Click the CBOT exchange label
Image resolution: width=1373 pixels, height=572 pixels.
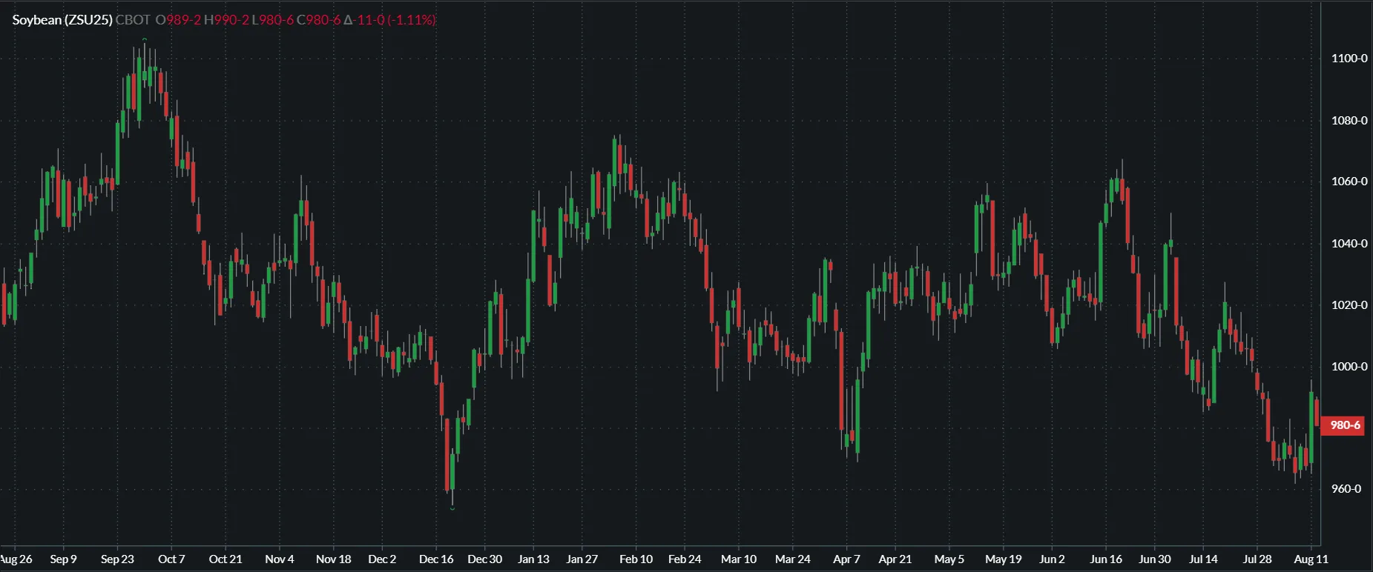pos(133,20)
